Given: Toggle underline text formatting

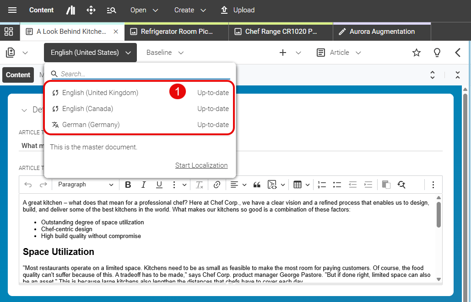Looking at the screenshot, I should [159, 185].
